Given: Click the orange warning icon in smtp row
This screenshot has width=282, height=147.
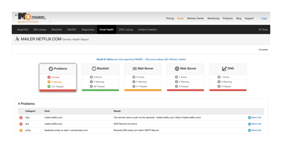Looking at the screenshot, I should [21, 130].
